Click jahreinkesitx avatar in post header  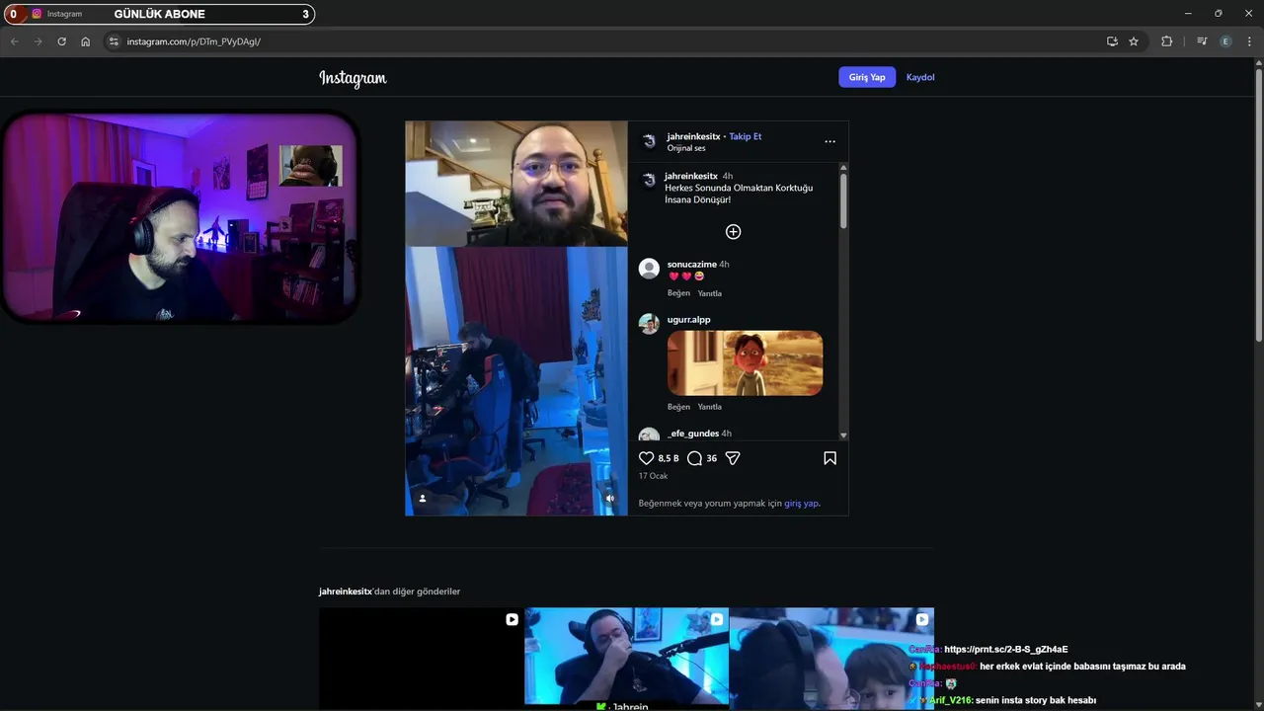tap(649, 141)
